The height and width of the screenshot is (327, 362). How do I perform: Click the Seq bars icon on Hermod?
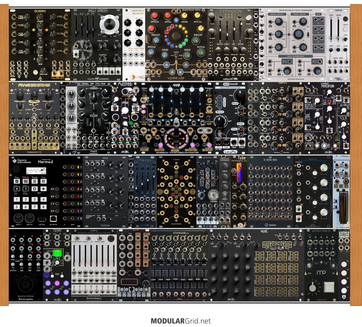click(43, 181)
